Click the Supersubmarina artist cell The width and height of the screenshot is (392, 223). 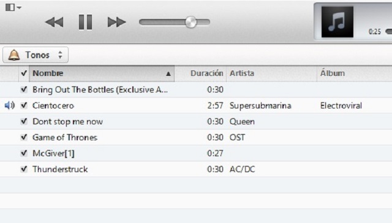pos(260,106)
